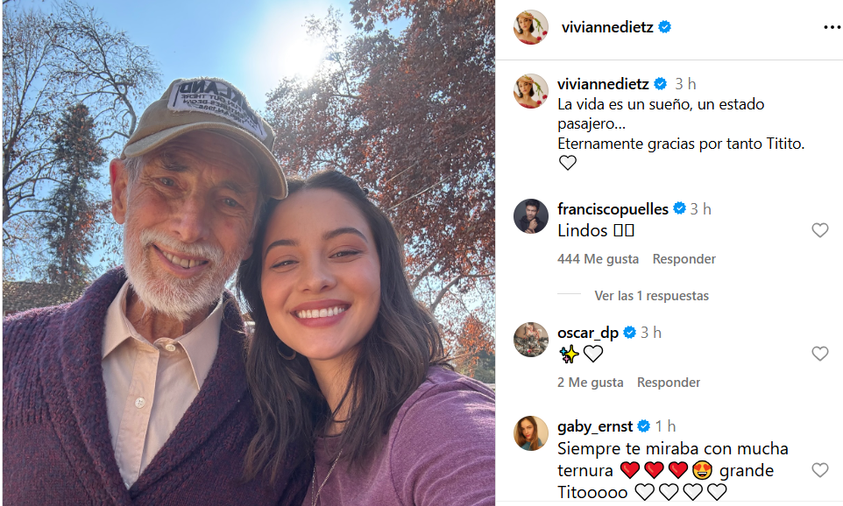Open 'Responder' under oscar_dp's comment

pyautogui.click(x=668, y=382)
